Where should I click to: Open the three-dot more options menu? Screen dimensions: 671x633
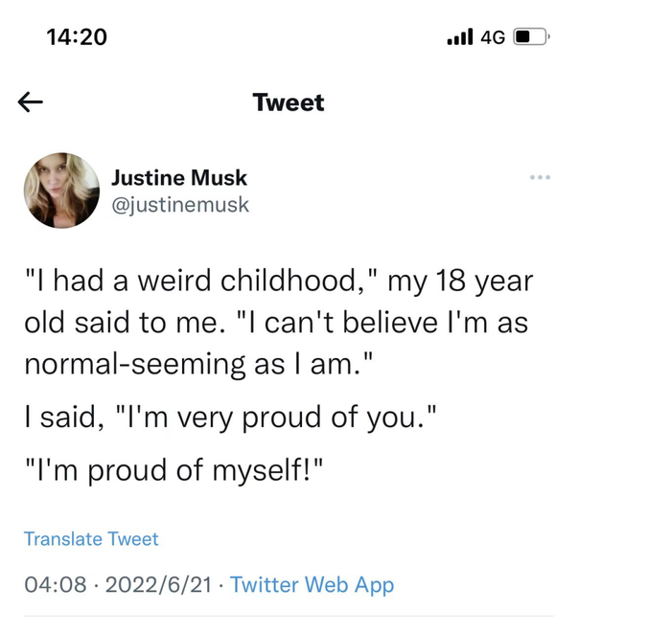540,177
